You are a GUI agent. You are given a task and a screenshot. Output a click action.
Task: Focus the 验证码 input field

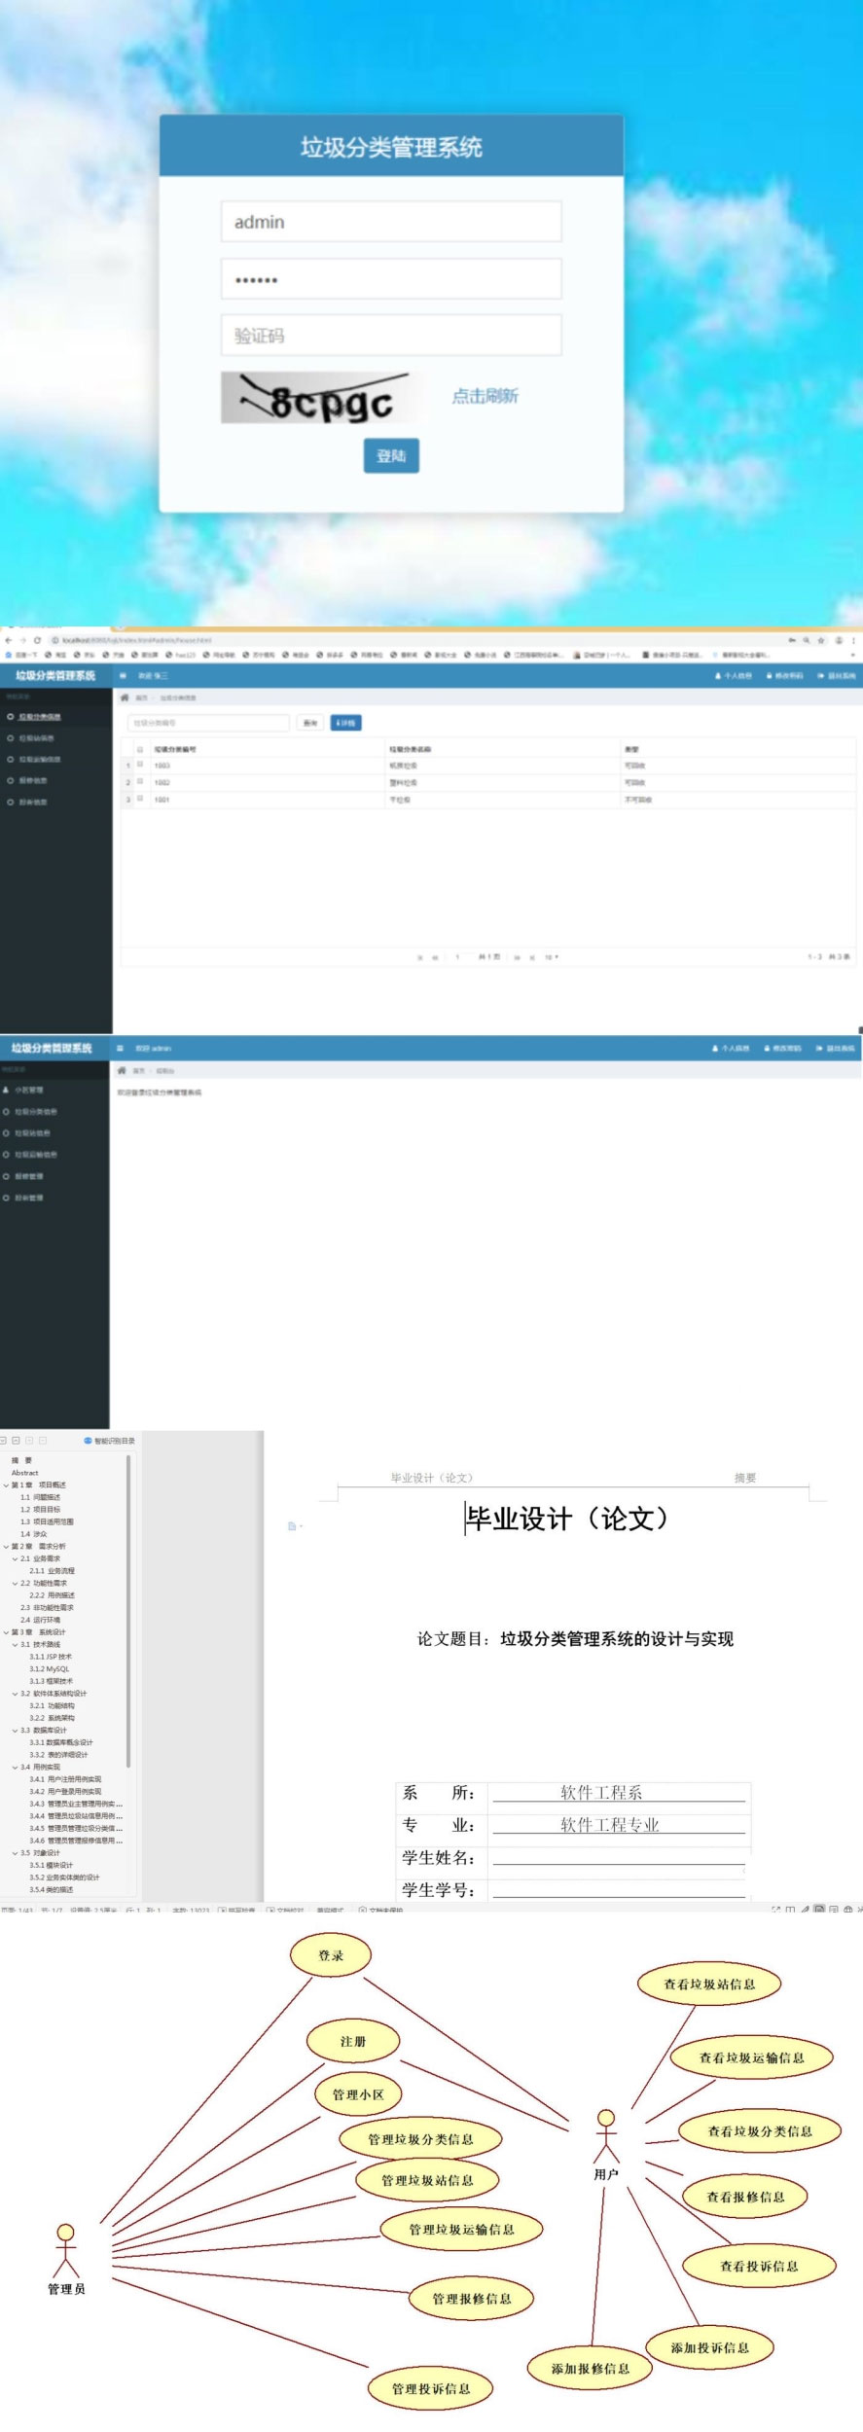[x=390, y=336]
